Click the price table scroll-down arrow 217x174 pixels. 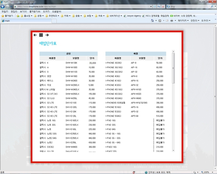coord(173,151)
